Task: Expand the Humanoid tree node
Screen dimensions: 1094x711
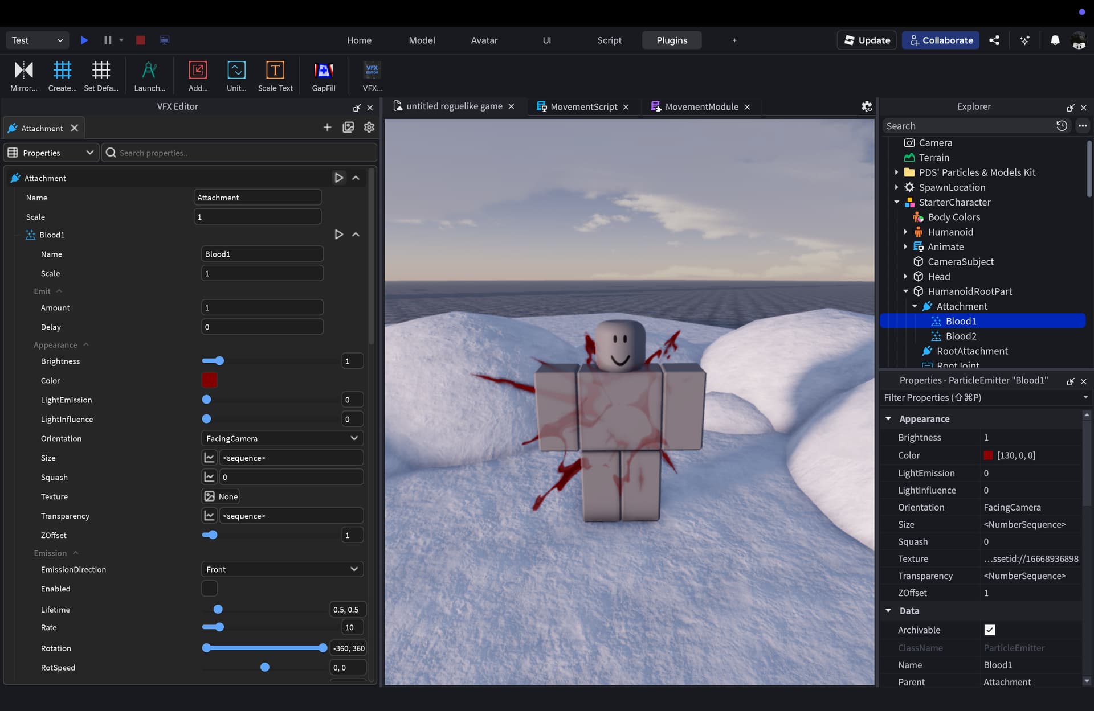Action: pos(905,232)
